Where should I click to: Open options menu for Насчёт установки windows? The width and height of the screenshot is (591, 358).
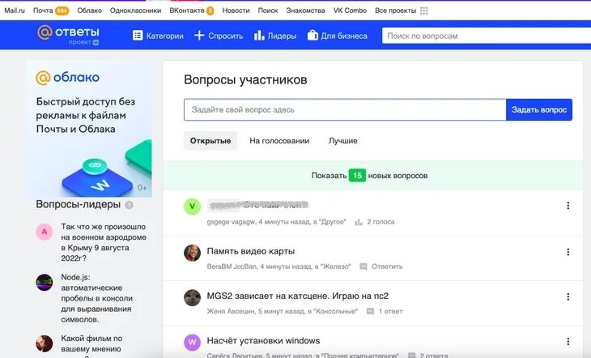coord(568,342)
